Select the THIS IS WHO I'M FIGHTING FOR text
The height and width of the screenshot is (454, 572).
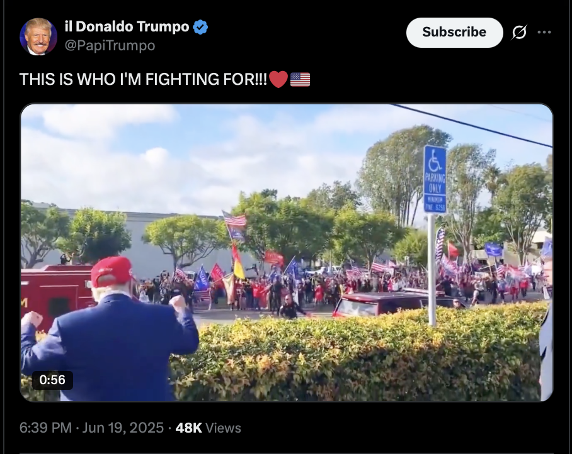click(143, 79)
